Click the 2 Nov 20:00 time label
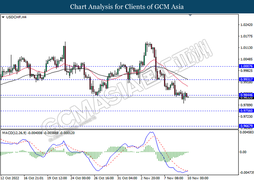Viewport: 254px width, 181px height. [151, 178]
